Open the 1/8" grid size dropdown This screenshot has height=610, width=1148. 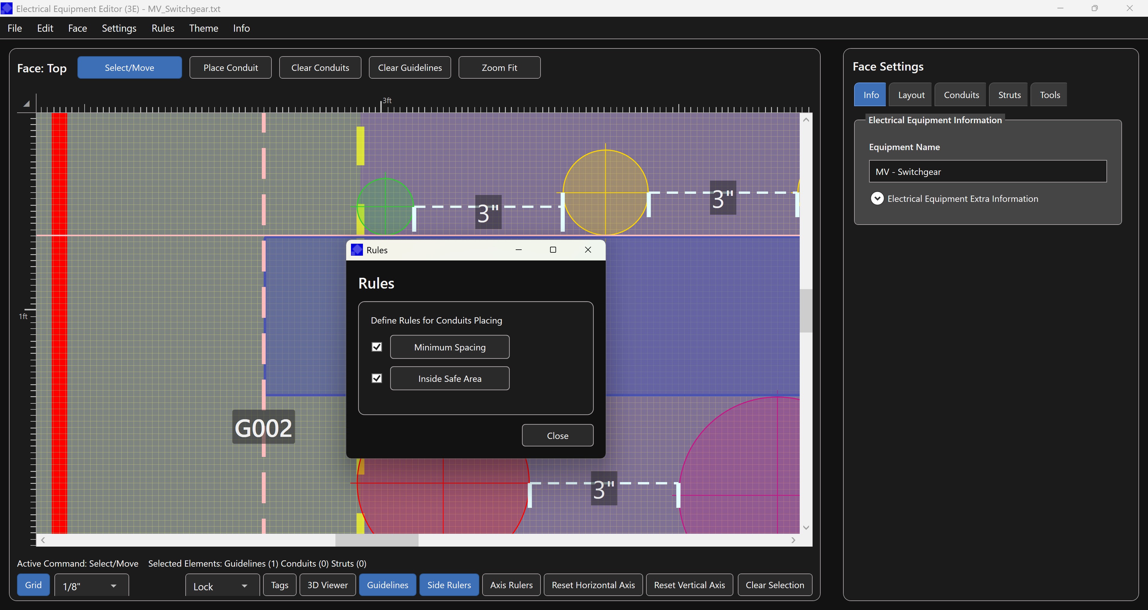91,586
